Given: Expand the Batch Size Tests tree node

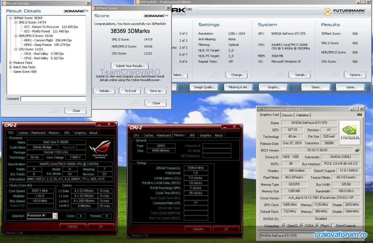Looking at the screenshot, I should [x=11, y=67].
